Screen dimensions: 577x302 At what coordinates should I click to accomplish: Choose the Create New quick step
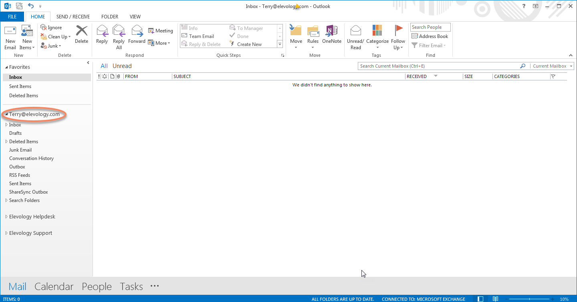tap(245, 44)
